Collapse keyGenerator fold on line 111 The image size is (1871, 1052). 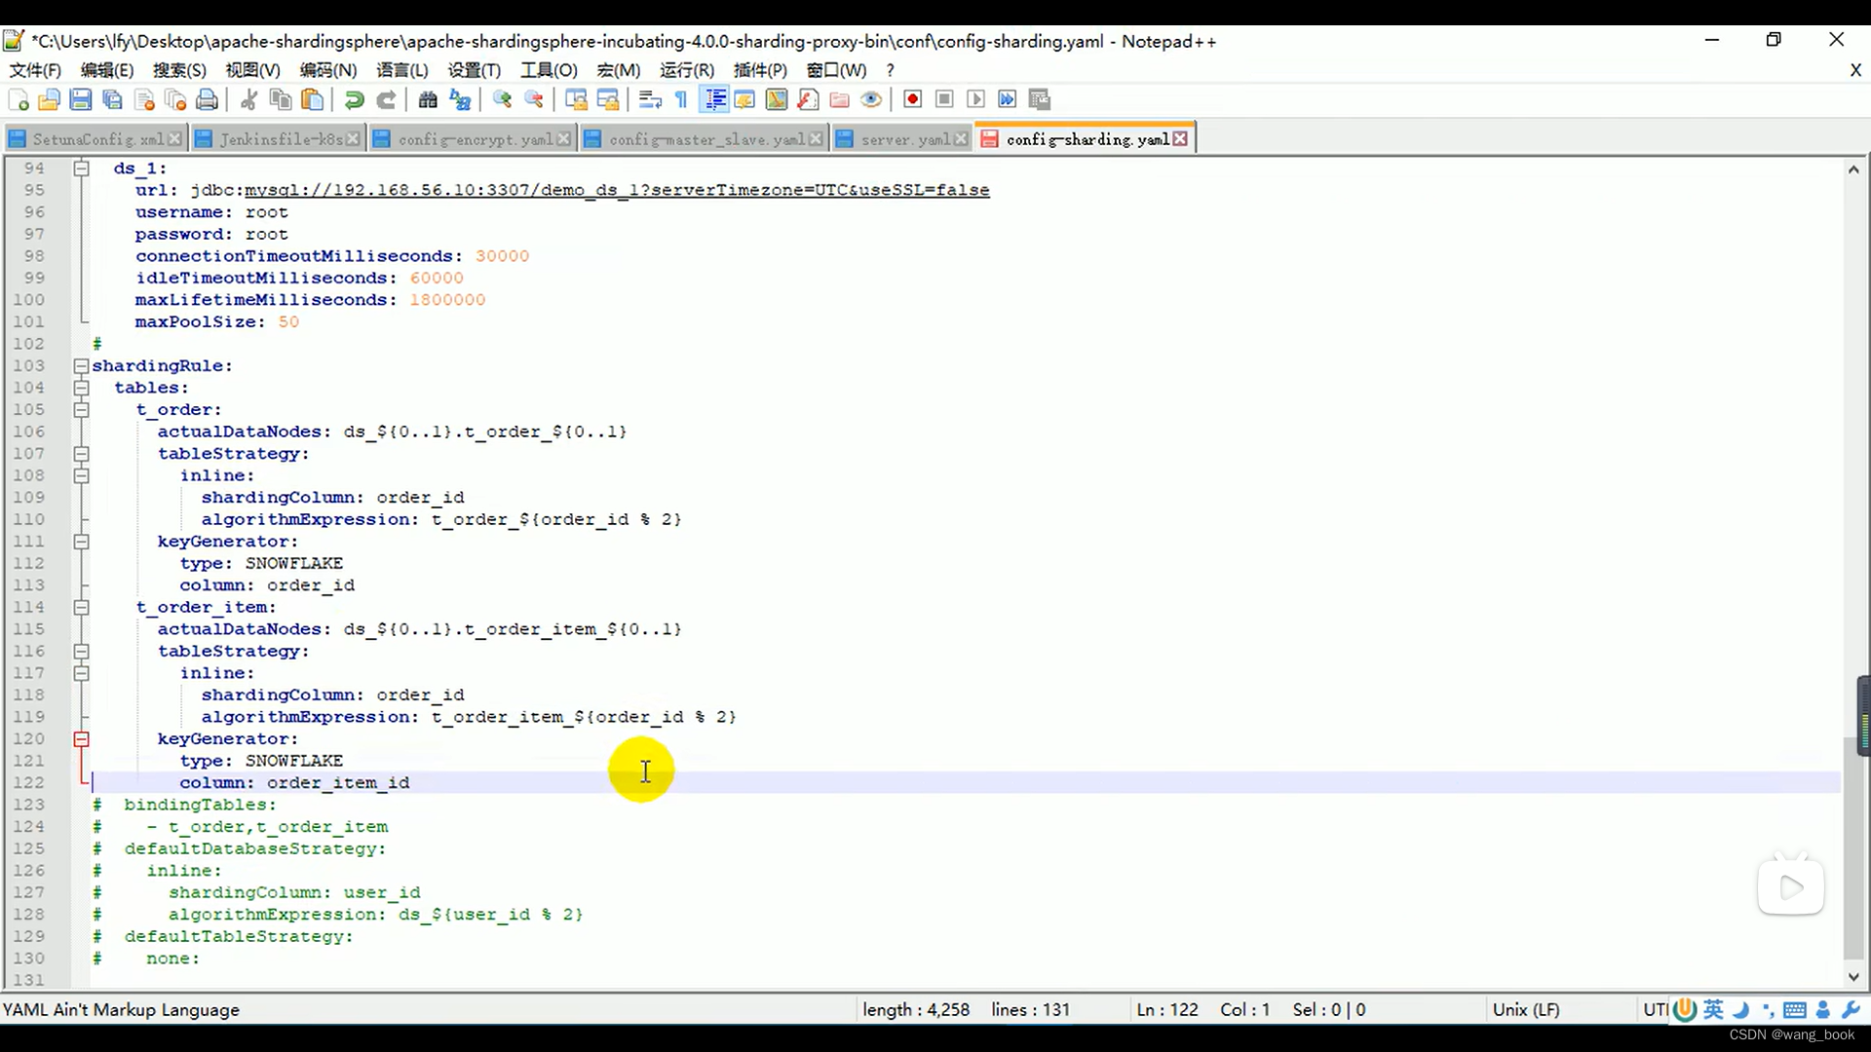pos(82,542)
